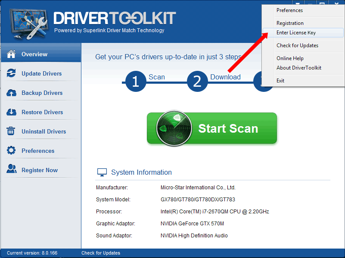Click the step 2 Download circle
The width and height of the screenshot is (345, 258).
point(197,81)
